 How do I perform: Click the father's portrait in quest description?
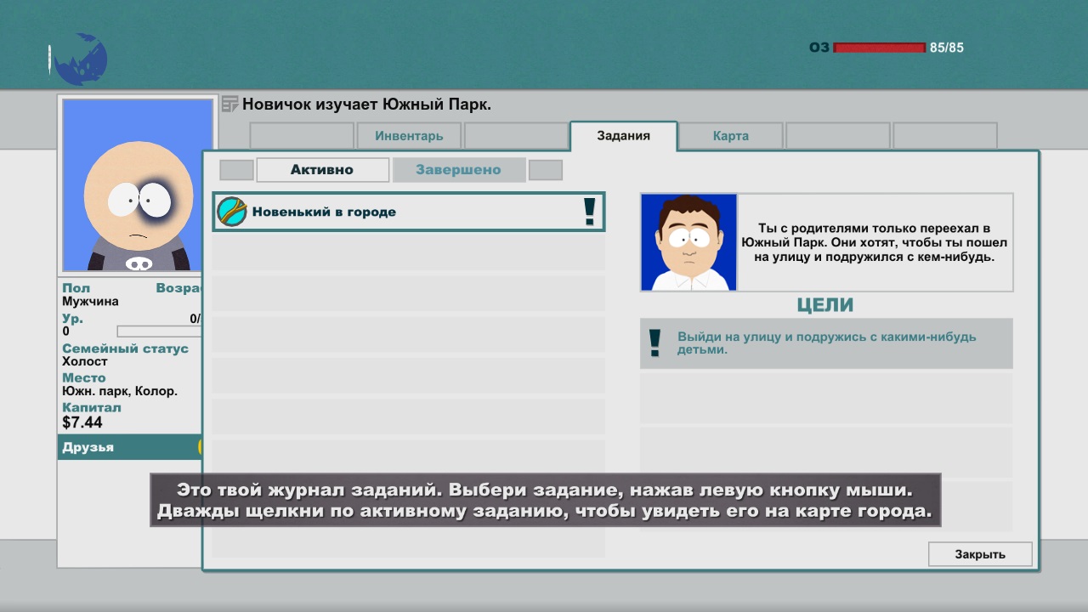click(688, 242)
